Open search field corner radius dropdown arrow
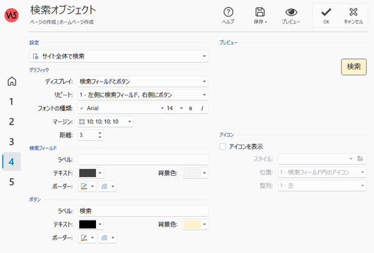Screen dimensions: 374x253 click(x=113, y=186)
